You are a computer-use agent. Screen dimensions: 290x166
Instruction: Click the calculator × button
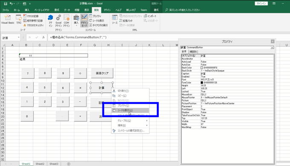80,88
